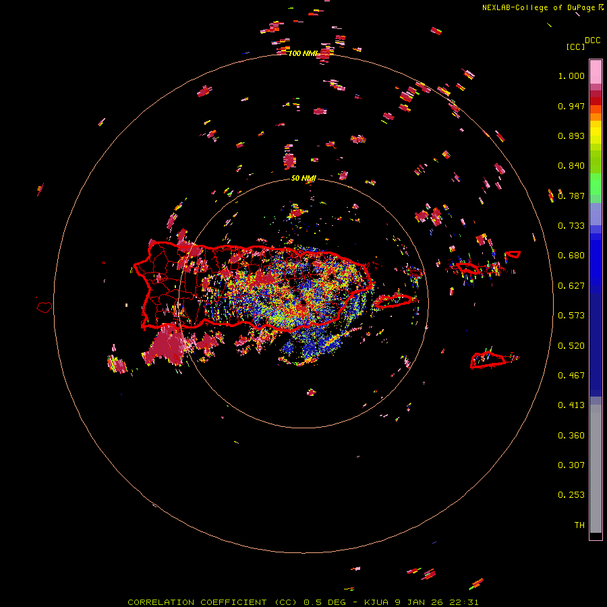Click the 0.947 scale value
Screen dimensions: 607x607
click(571, 106)
